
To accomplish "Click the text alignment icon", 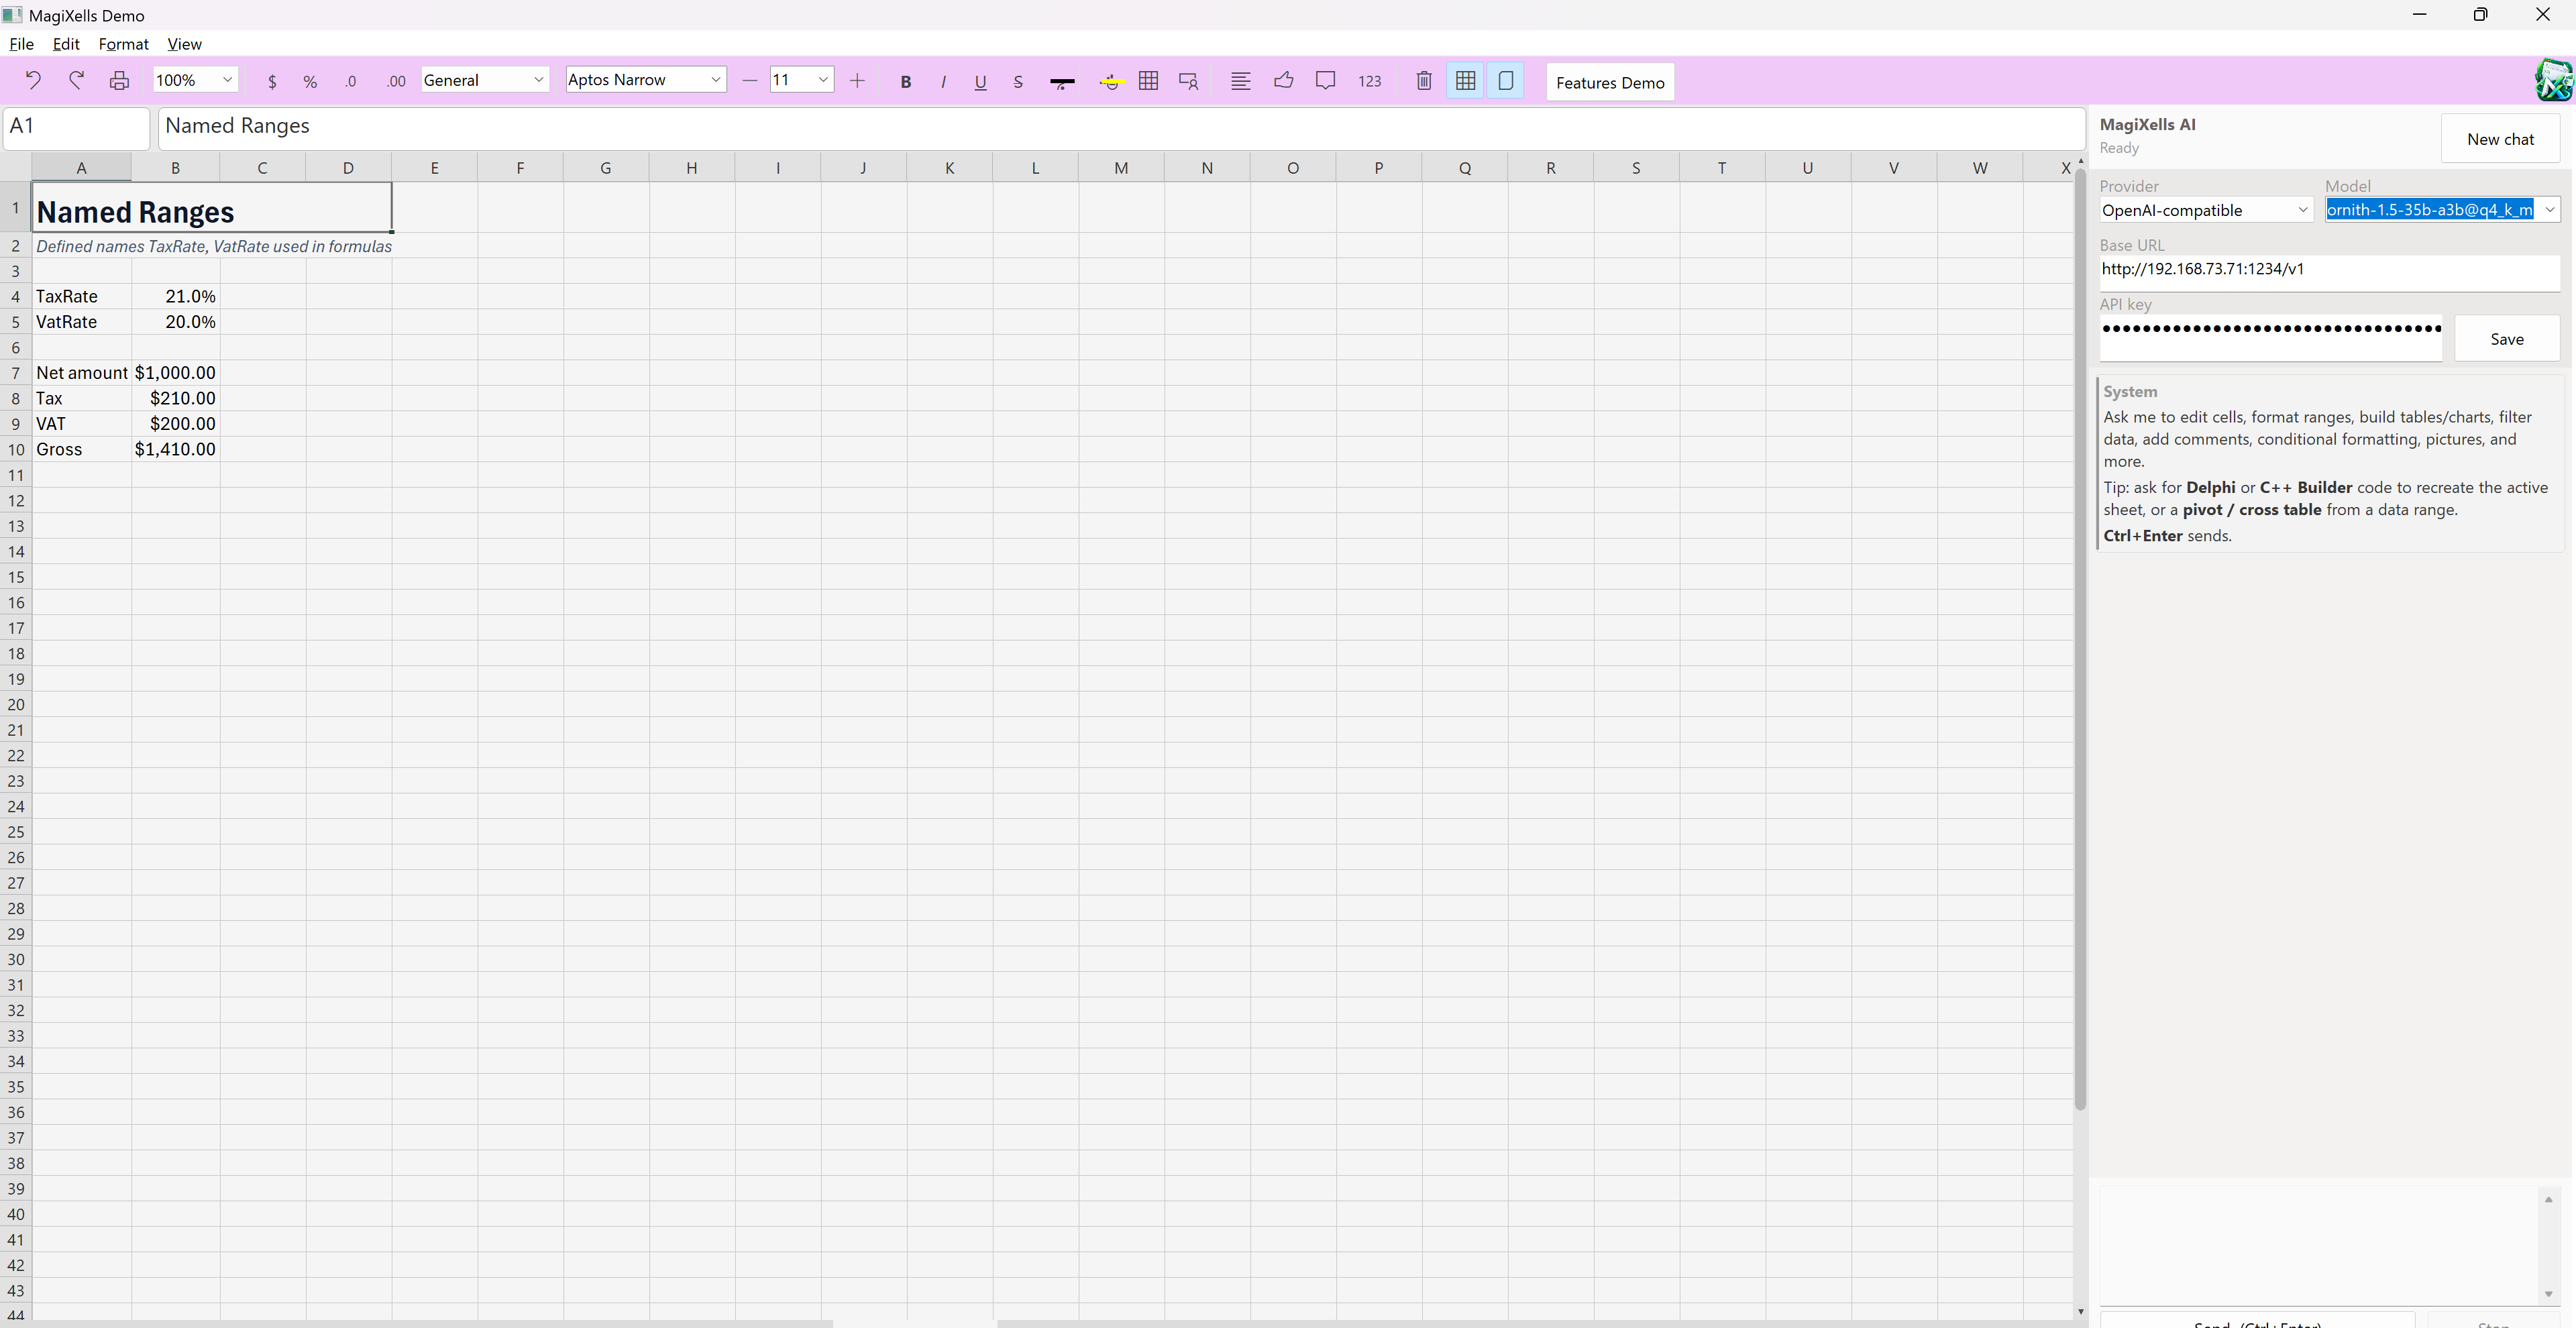I will point(1240,81).
